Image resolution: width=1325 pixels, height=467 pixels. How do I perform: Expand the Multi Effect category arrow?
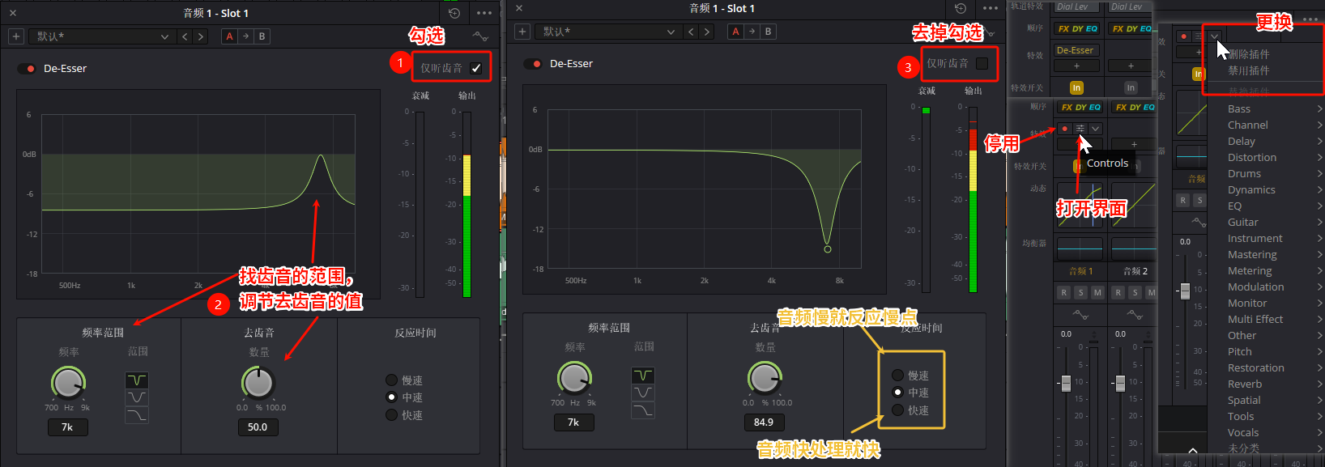[1319, 319]
